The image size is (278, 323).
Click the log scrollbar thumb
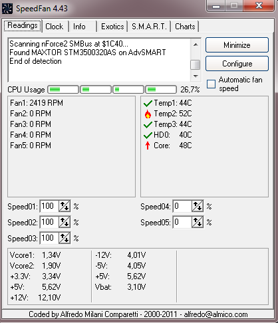click(196, 65)
